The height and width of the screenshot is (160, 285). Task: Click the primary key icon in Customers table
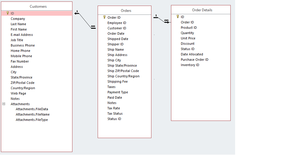coord(8,13)
